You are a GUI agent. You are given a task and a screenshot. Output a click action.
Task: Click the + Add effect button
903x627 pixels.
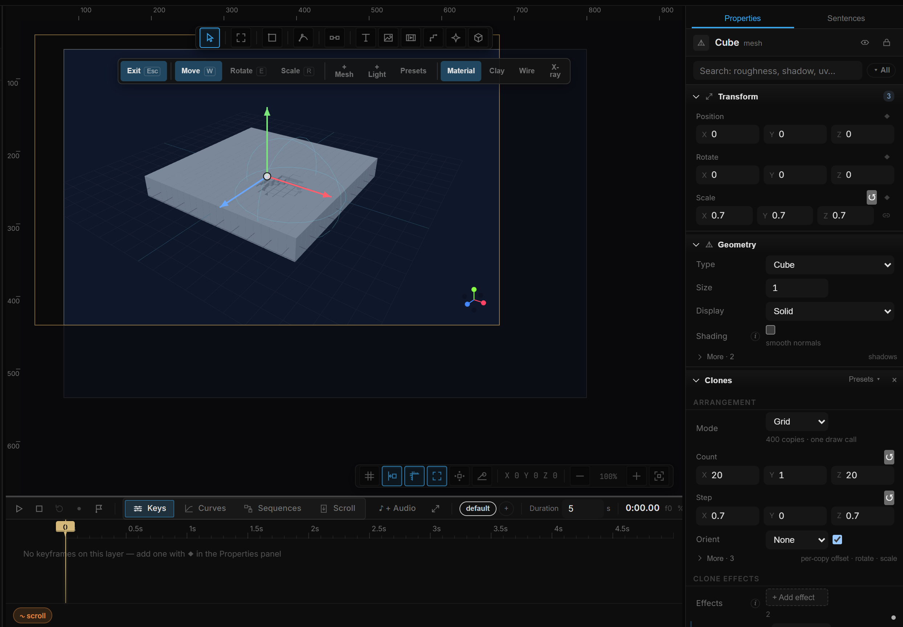797,597
